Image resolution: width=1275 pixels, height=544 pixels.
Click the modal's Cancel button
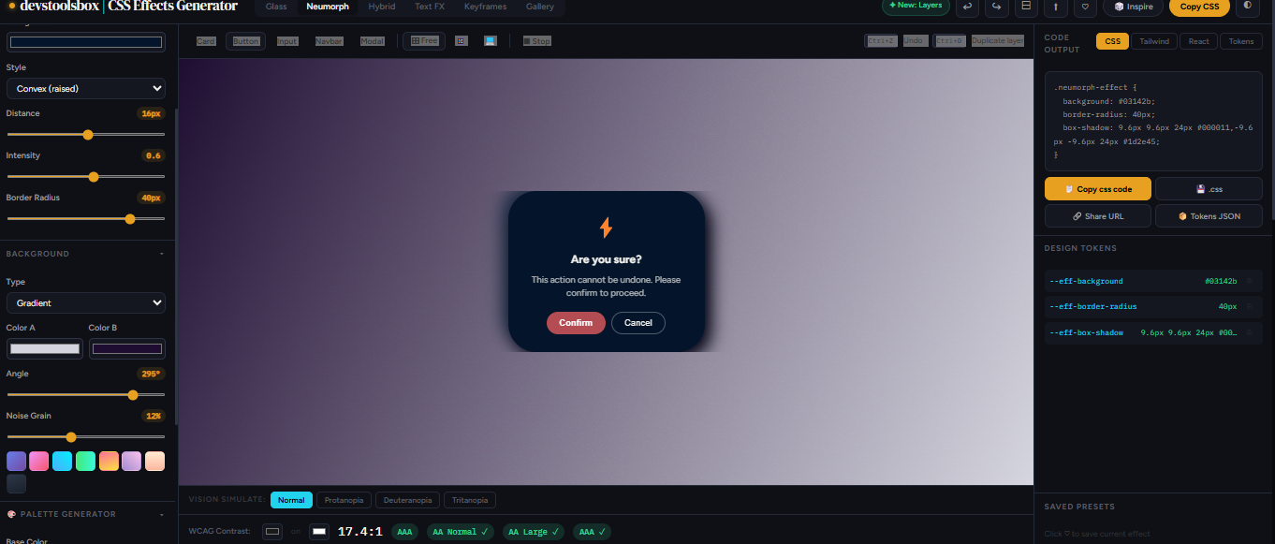pyautogui.click(x=638, y=323)
